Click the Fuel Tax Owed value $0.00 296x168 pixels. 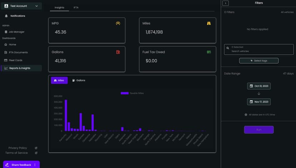coord(151,61)
